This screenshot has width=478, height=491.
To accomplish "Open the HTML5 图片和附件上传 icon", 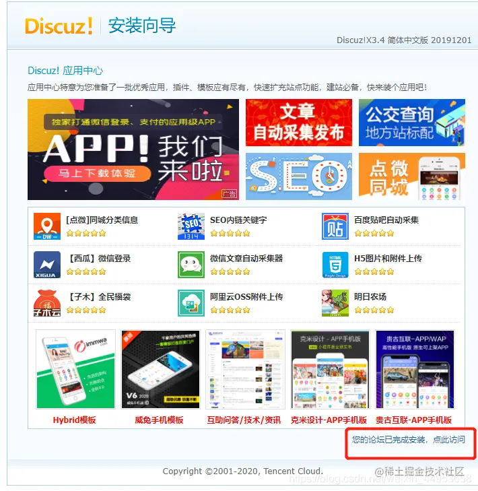I will coord(335,265).
